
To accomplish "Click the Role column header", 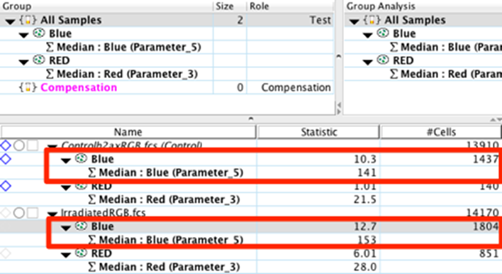I will point(290,6).
